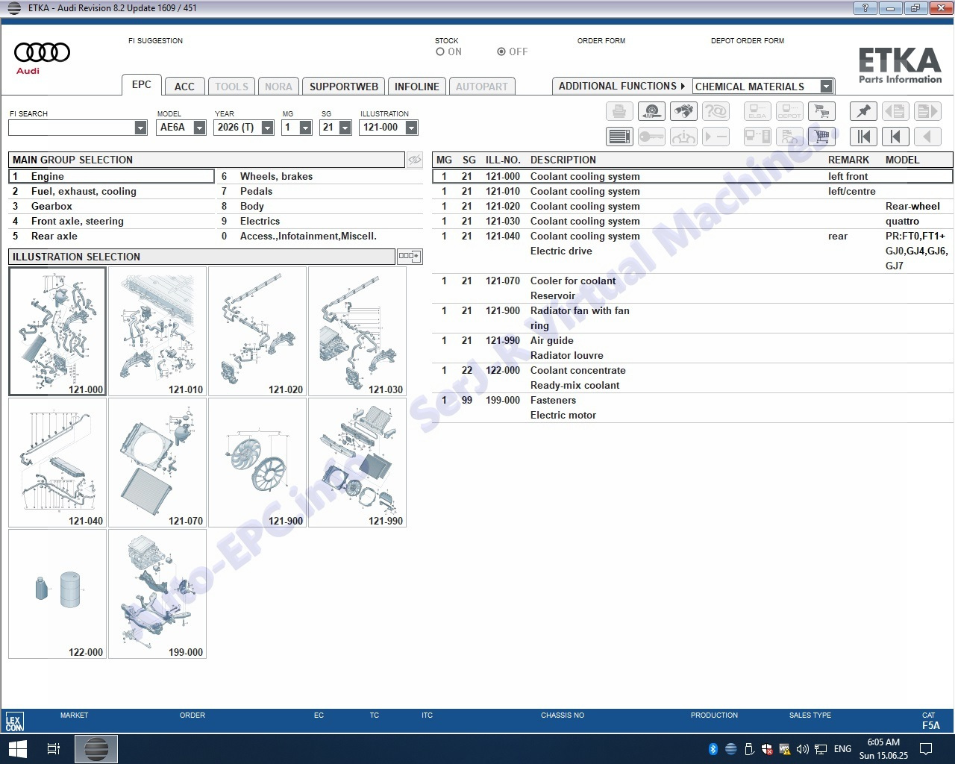Click the pushpin icon in toolbar
The height and width of the screenshot is (764, 955).
(863, 111)
